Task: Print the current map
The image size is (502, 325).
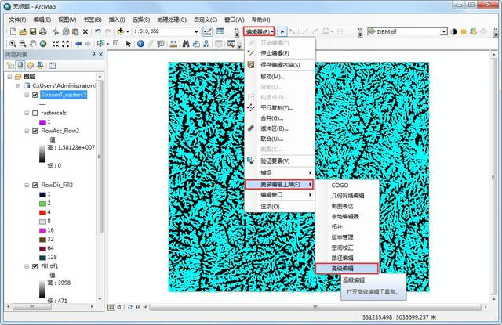Action: tap(42, 31)
